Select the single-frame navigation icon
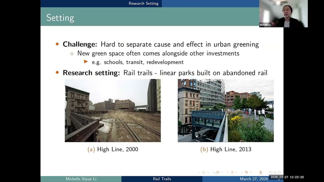The width and height of the screenshot is (324, 182). pyautogui.click(x=204, y=173)
